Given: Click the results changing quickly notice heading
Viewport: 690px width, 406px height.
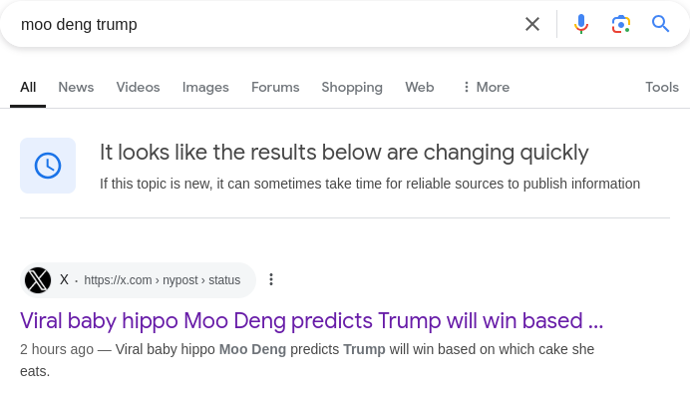Looking at the screenshot, I should (344, 153).
